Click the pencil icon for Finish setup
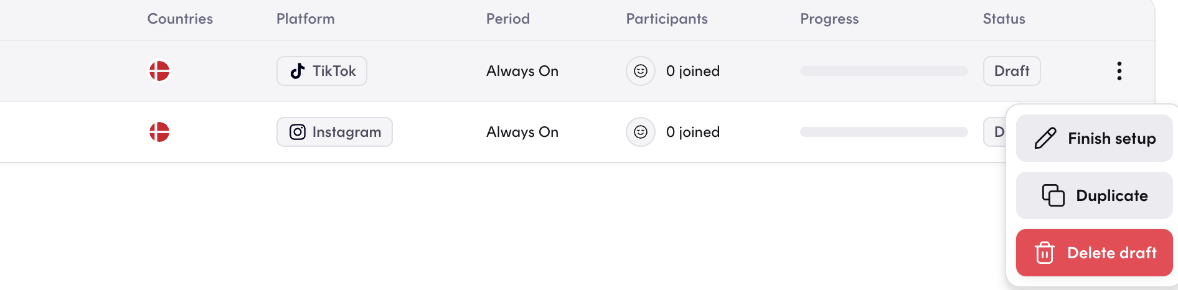1178x290 pixels. [x=1045, y=138]
